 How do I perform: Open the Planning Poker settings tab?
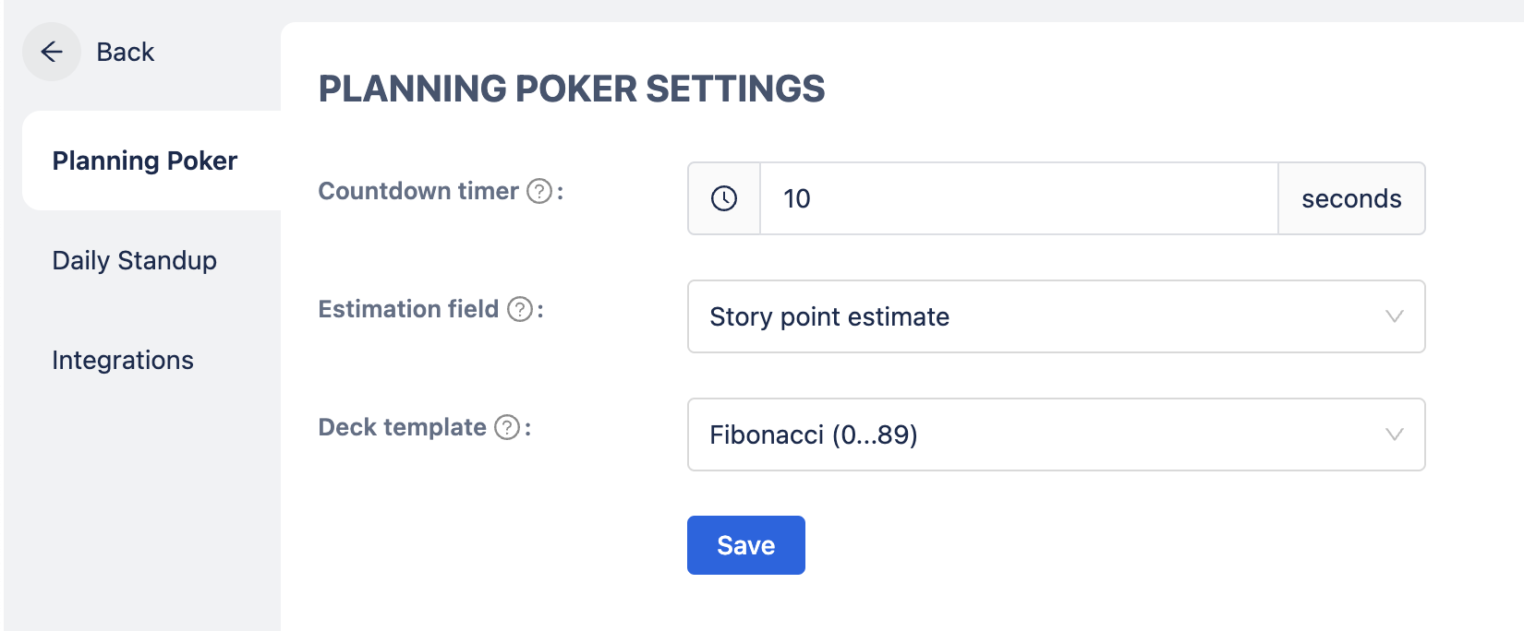coord(145,161)
